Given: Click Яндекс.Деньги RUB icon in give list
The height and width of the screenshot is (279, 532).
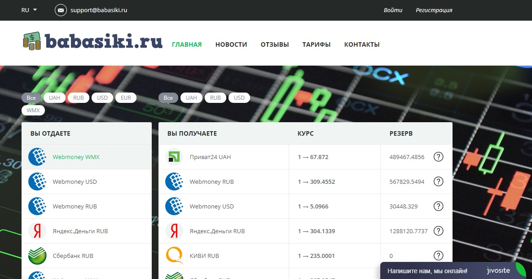Looking at the screenshot, I should tap(37, 231).
